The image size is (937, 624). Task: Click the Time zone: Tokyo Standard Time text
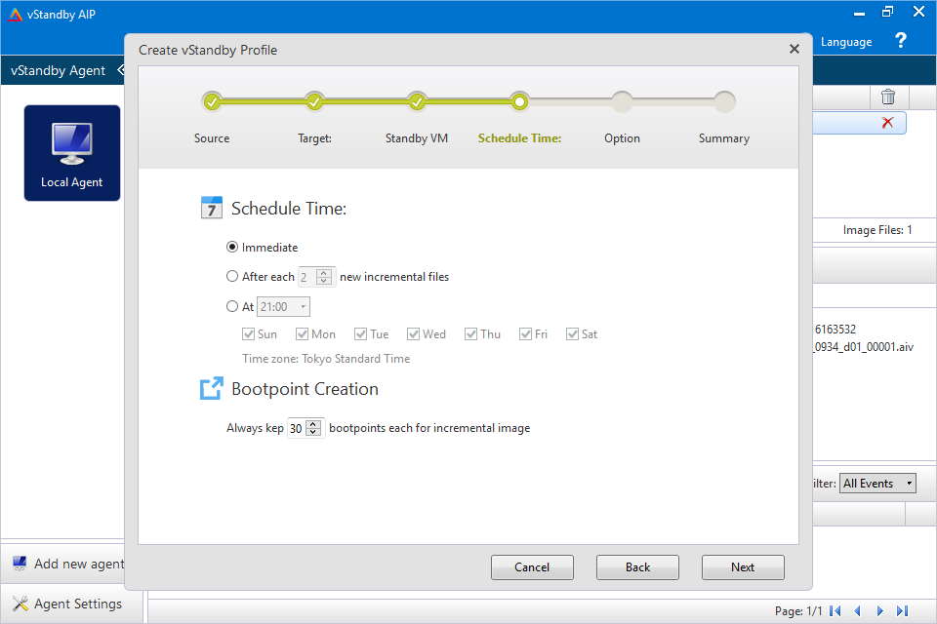326,358
